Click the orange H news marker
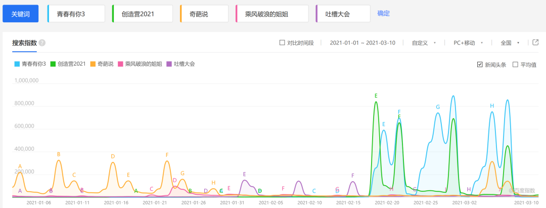This screenshot has width=546, height=208. click(213, 183)
